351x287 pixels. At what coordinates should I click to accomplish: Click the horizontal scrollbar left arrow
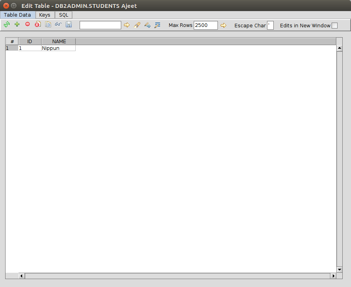(x=21, y=276)
